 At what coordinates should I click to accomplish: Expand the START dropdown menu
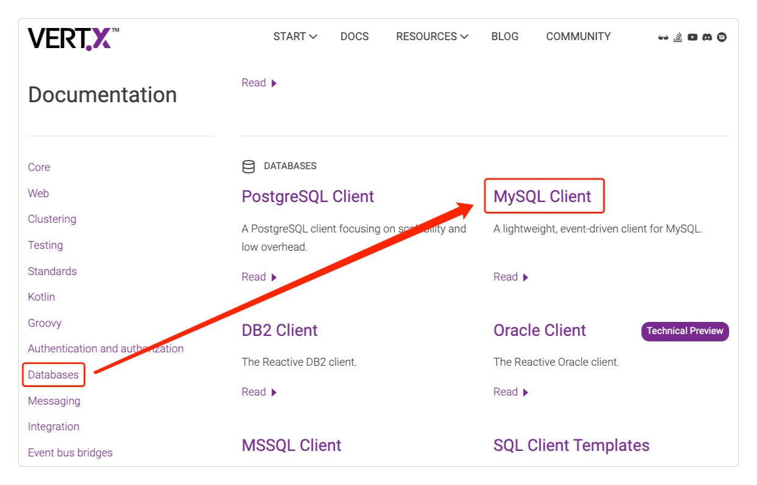[x=295, y=37]
